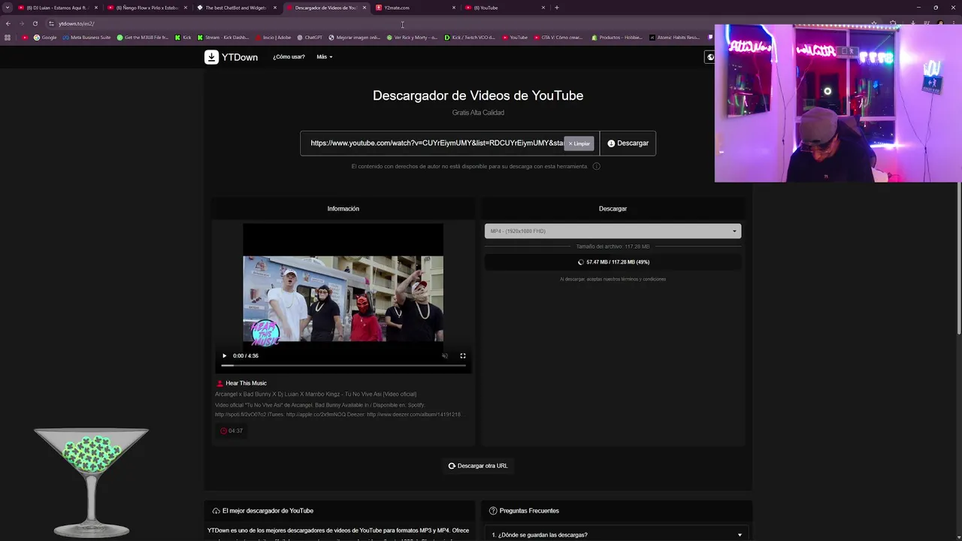The width and height of the screenshot is (962, 541).
Task: Click the Hear This Music channel name
Action: coord(246,383)
